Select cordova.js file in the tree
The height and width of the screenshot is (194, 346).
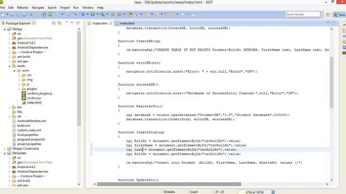34,98
